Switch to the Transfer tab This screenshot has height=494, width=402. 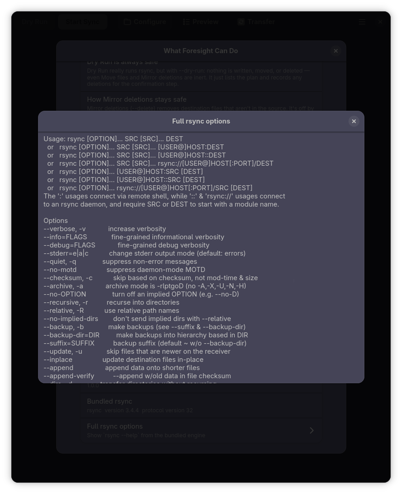(257, 22)
